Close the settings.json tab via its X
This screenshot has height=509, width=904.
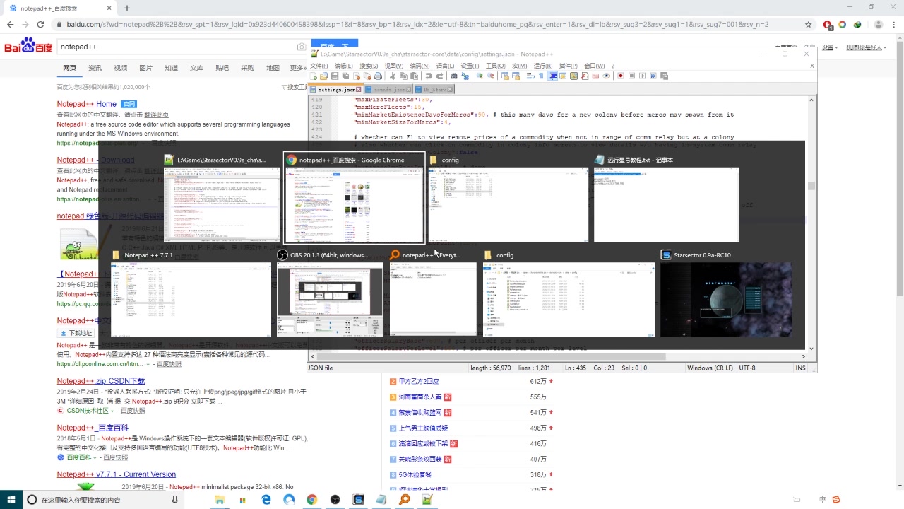359,90
